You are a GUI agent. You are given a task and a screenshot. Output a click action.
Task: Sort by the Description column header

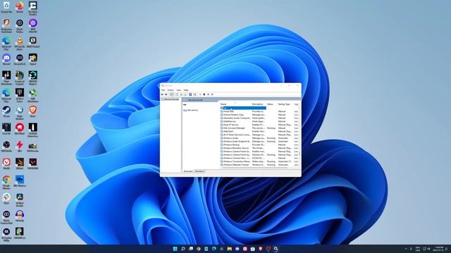tap(257, 104)
